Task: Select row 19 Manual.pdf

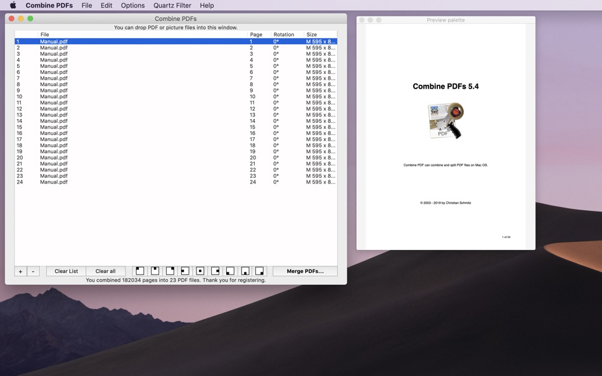Action: tap(176, 151)
